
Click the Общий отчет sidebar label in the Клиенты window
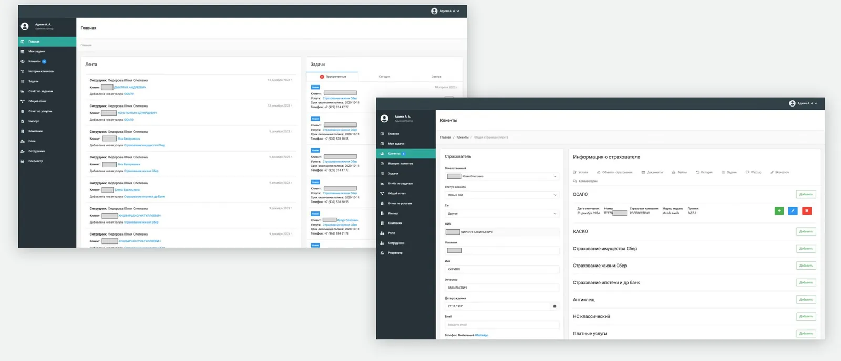[397, 194]
